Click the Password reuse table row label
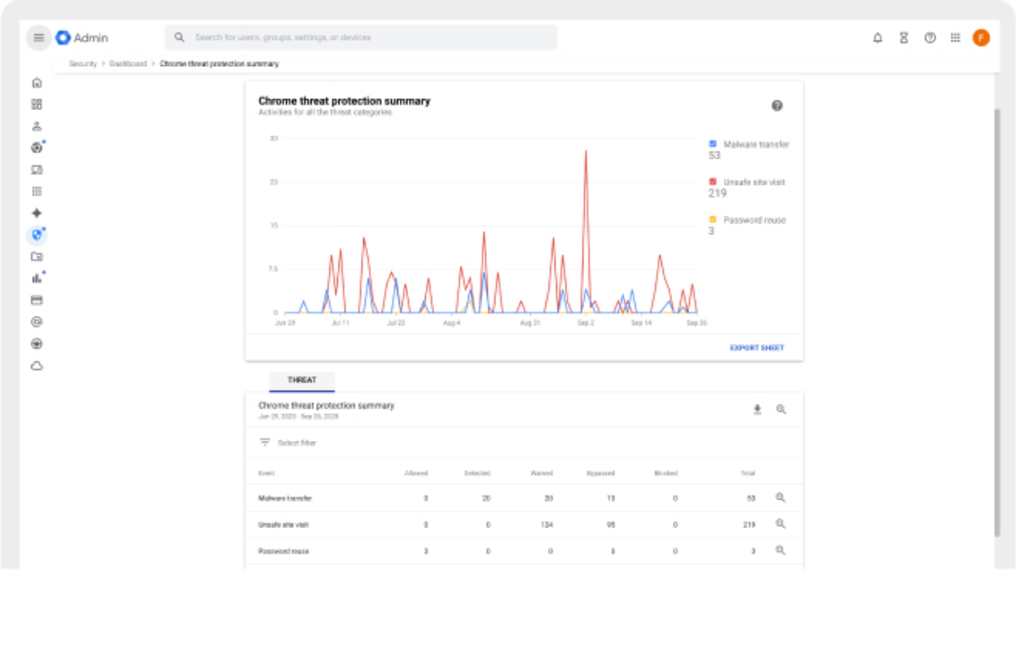The image size is (1016, 645). (x=284, y=551)
